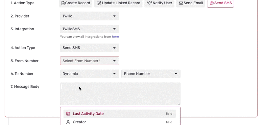The width and height of the screenshot is (263, 125).
Task: Open the Phone Number field dropdown
Action: coord(151,74)
